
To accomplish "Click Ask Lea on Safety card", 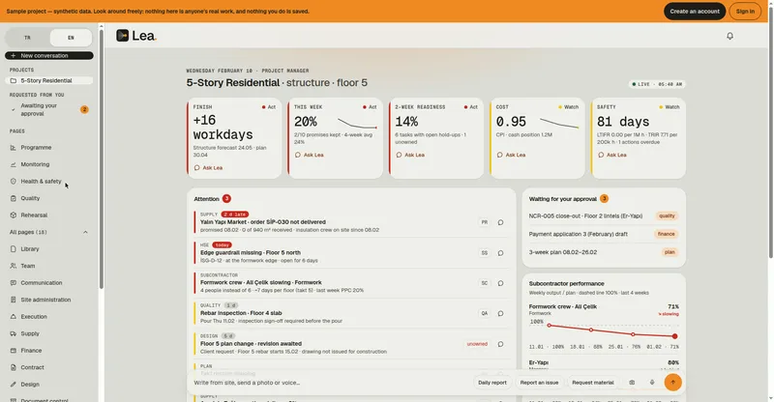I will [x=611, y=155].
